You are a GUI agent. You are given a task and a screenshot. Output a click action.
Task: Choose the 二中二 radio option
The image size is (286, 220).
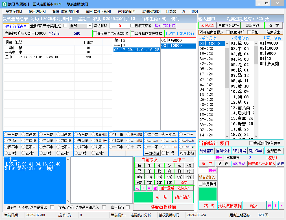(146, 134)
